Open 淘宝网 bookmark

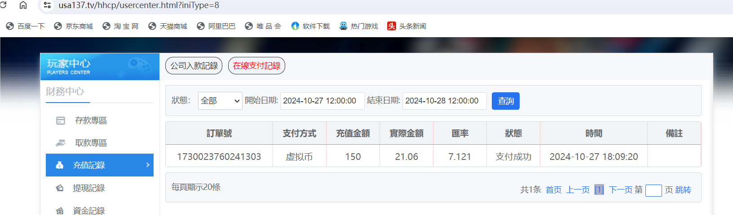coord(120,26)
